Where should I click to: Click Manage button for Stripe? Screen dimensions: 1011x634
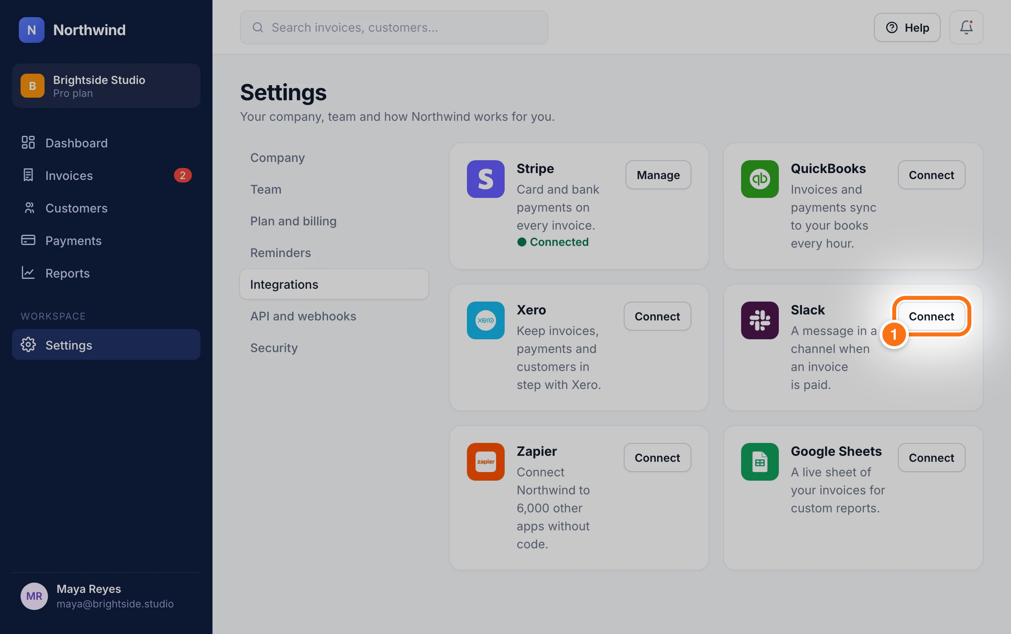point(658,175)
